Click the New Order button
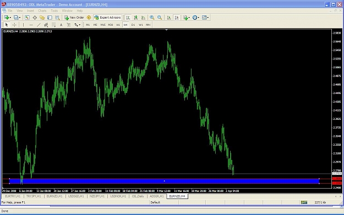Image resolution: width=344 pixels, height=215 pixels. click(74, 18)
